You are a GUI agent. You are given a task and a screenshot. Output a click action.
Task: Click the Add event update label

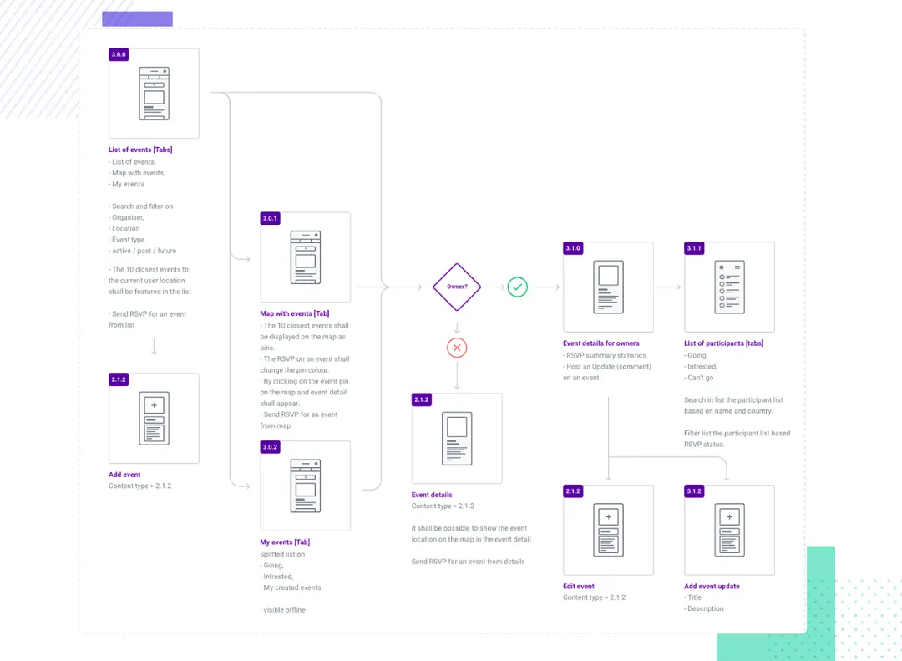point(712,586)
